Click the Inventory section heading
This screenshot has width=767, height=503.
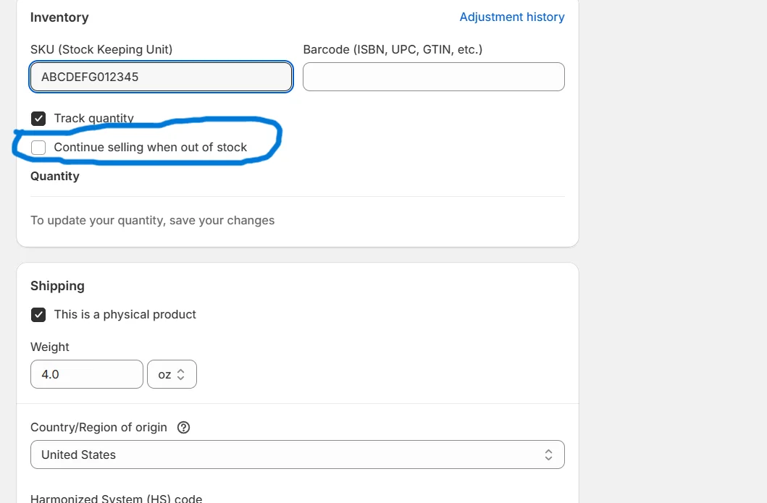59,17
